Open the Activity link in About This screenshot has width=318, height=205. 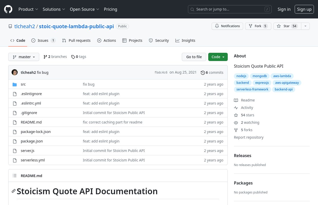pyautogui.click(x=243, y=108)
